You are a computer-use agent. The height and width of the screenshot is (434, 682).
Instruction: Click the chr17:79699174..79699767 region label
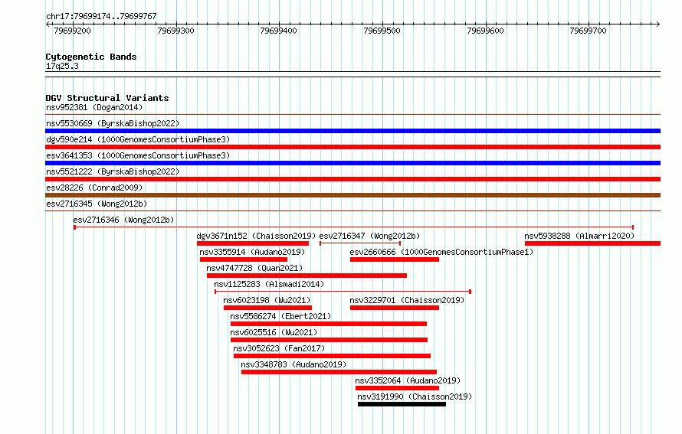pyautogui.click(x=101, y=16)
